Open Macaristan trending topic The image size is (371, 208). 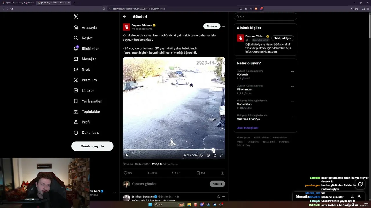tap(244, 104)
